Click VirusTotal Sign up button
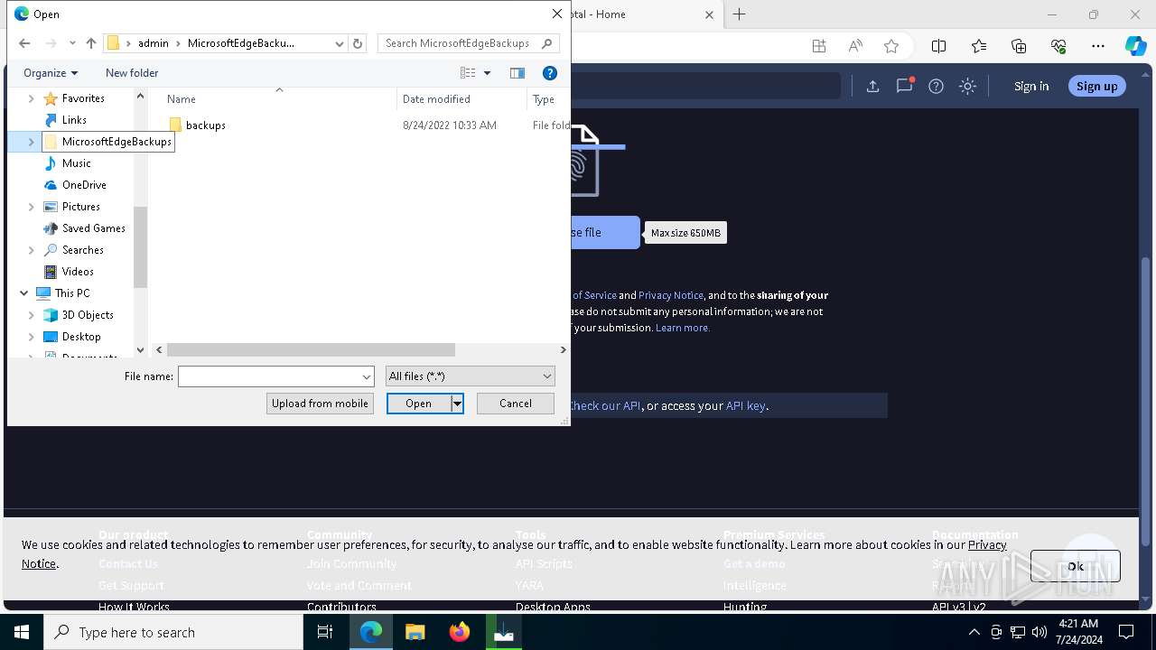This screenshot has width=1156, height=650. click(x=1096, y=86)
